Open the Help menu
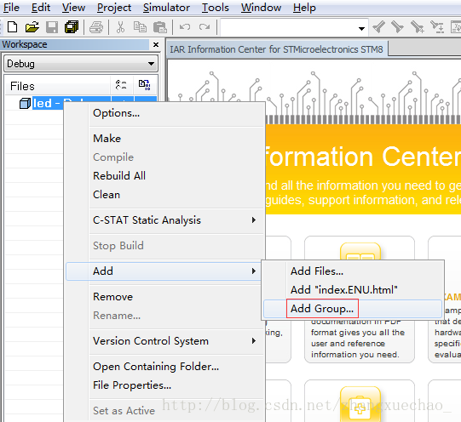The height and width of the screenshot is (422, 461). (304, 8)
